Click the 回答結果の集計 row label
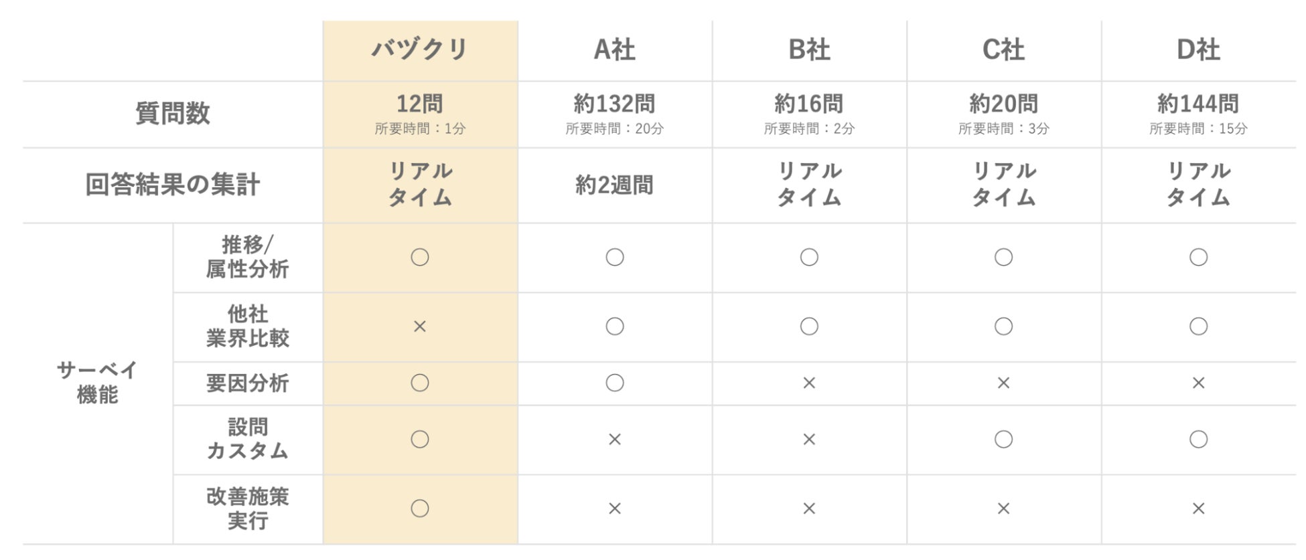Screen dimensions: 1306x560 (x=173, y=185)
